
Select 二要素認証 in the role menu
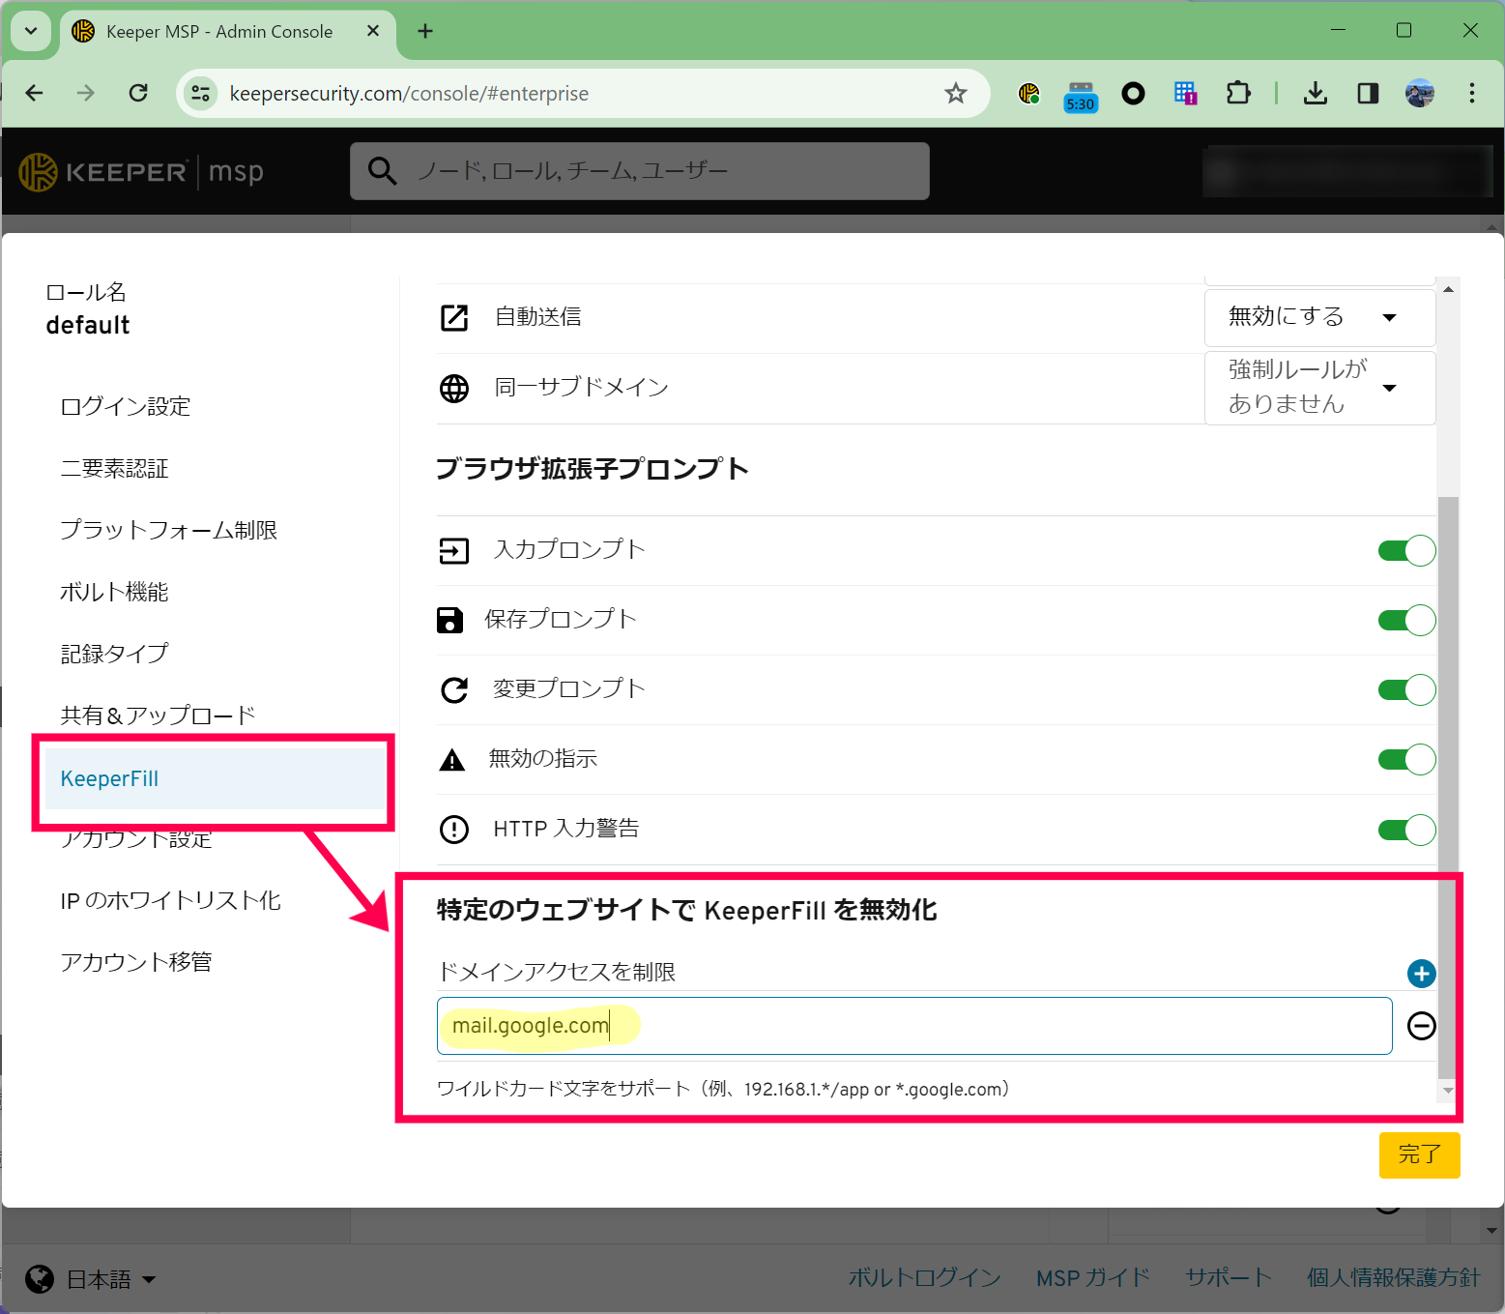[115, 469]
